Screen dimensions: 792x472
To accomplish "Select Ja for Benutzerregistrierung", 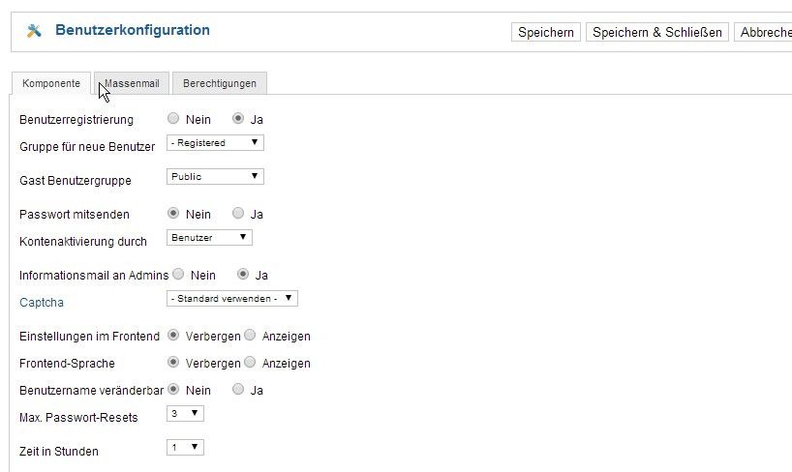I will (238, 118).
